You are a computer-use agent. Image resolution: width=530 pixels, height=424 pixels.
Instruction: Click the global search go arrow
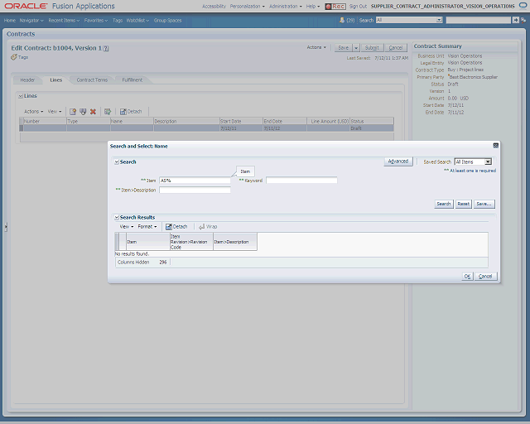(x=515, y=20)
